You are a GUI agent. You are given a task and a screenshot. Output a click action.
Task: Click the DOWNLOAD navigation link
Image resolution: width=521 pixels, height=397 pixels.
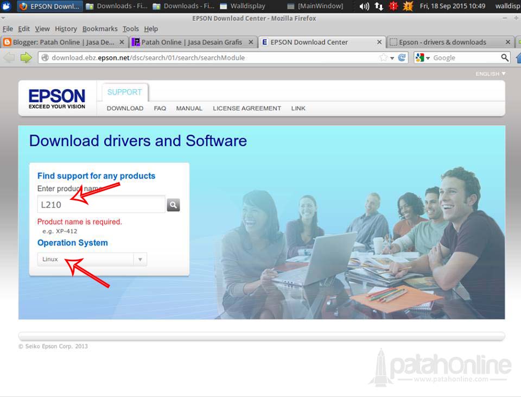coord(124,108)
